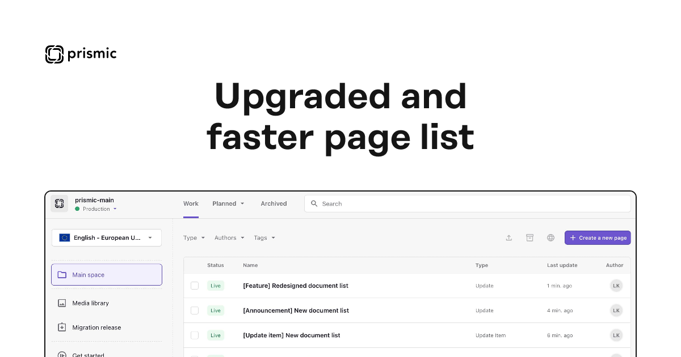Screen dimensions: 681x357
Task: Click Live badge on Announcement row
Action: coord(216,311)
